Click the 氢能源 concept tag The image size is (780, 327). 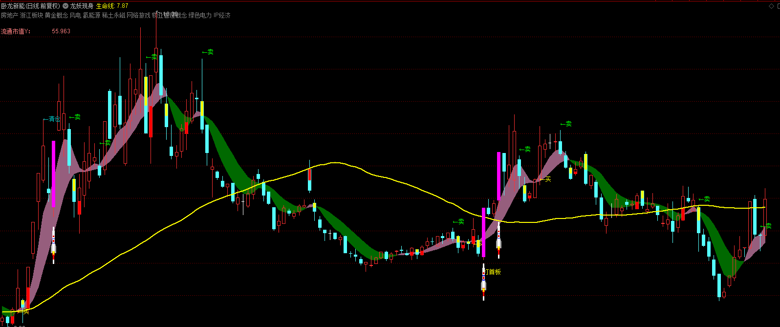(x=91, y=16)
